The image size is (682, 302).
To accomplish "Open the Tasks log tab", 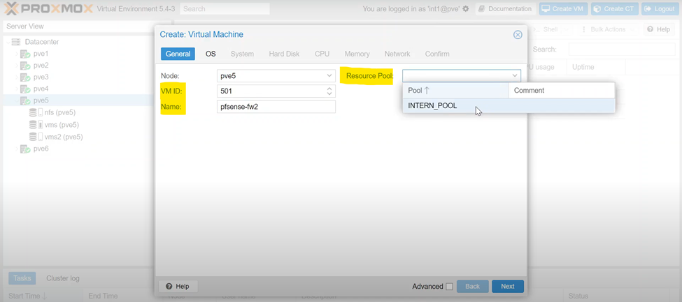I will pos(22,278).
